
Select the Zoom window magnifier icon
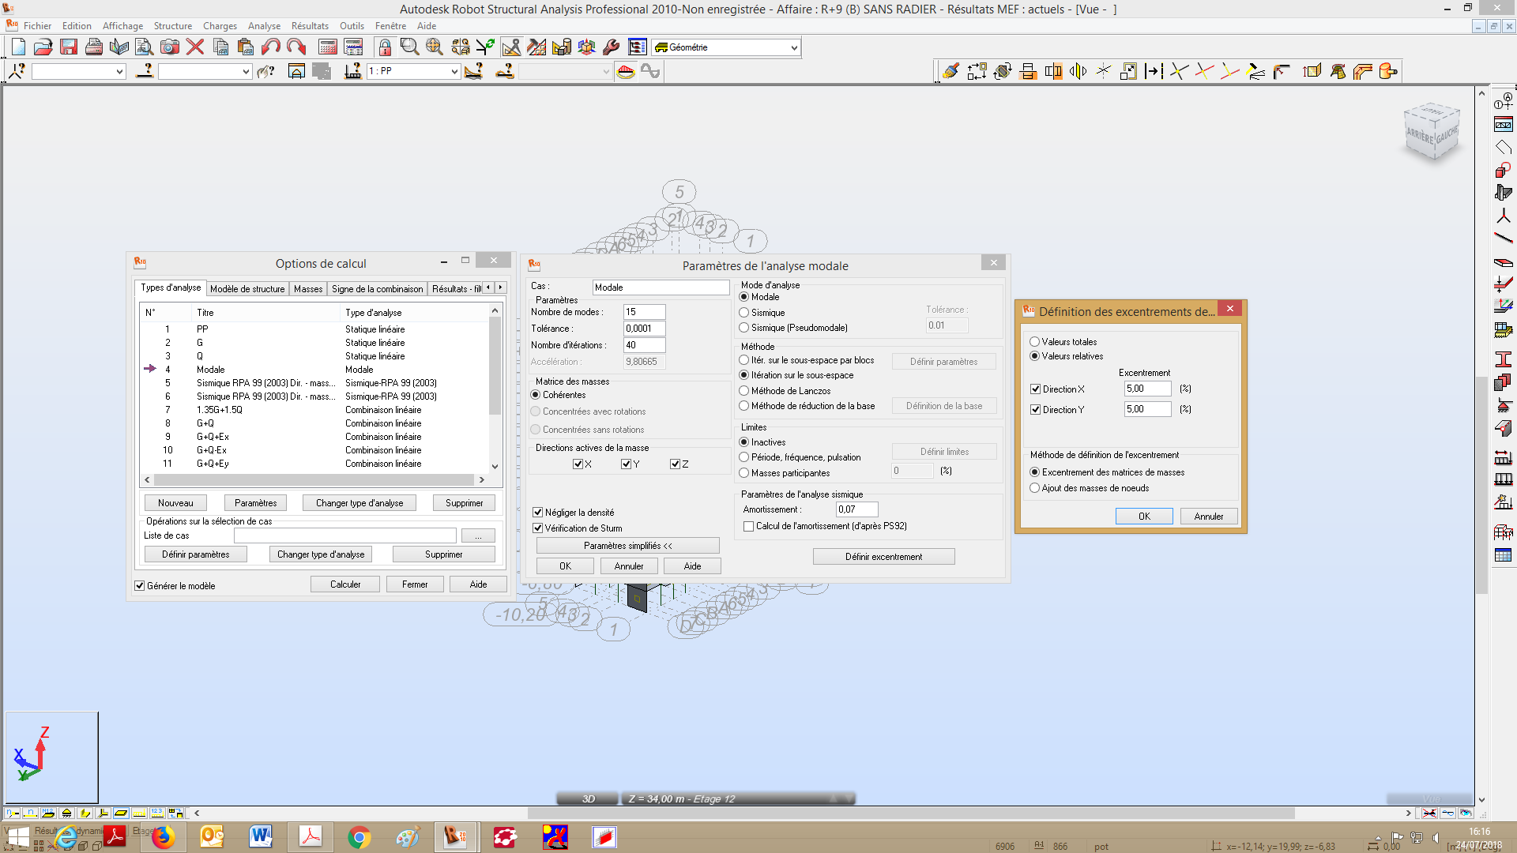(409, 47)
